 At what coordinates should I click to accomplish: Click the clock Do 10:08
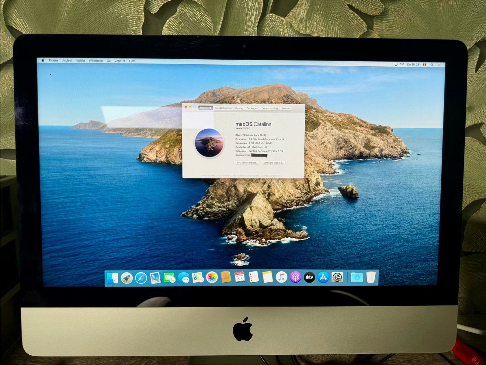(413, 64)
